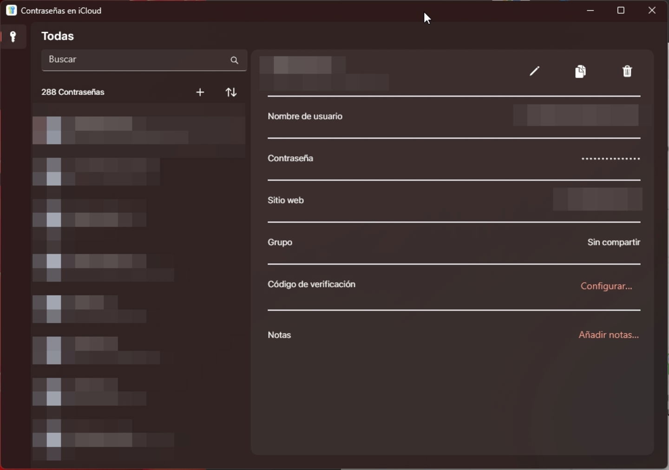Select the key icon in sidebar
This screenshot has width=669, height=470.
(x=13, y=37)
